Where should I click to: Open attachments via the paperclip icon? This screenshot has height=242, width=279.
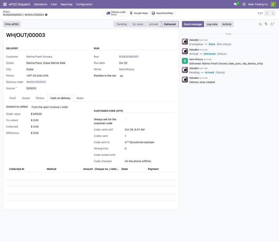click(266, 24)
